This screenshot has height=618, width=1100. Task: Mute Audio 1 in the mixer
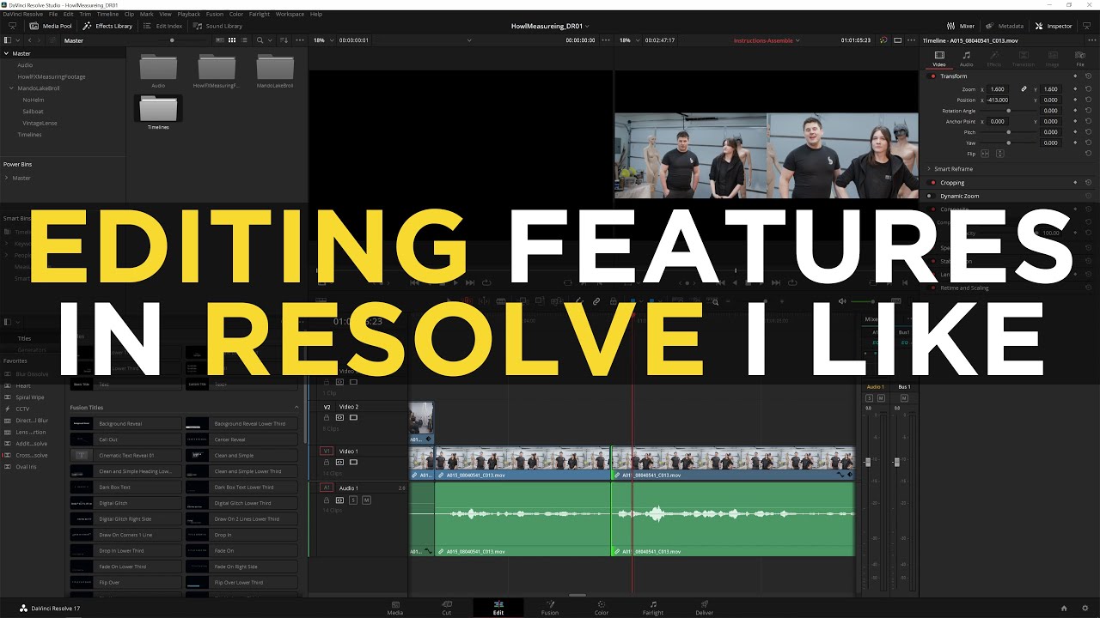pyautogui.click(x=881, y=398)
